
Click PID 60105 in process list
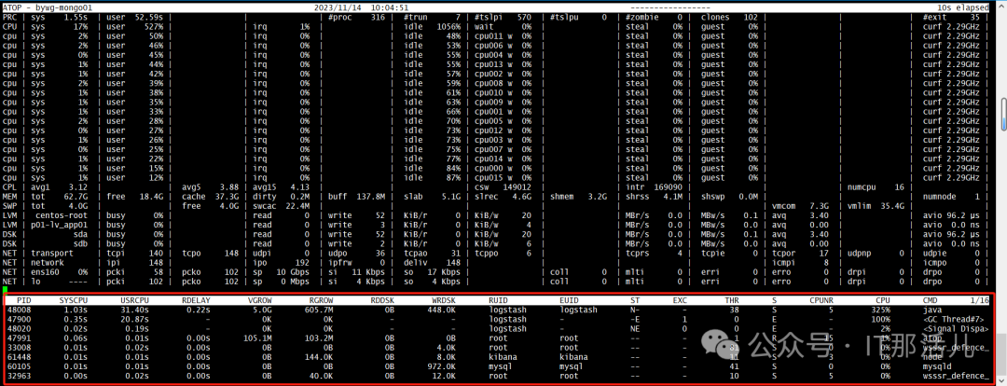pyautogui.click(x=20, y=366)
